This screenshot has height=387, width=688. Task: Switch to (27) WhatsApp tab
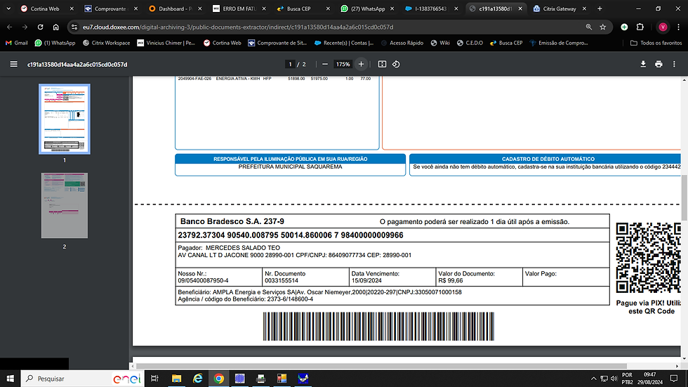coord(368,8)
